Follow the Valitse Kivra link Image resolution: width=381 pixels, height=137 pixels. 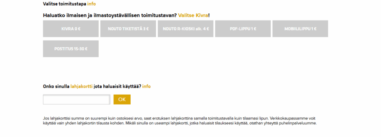(193, 15)
